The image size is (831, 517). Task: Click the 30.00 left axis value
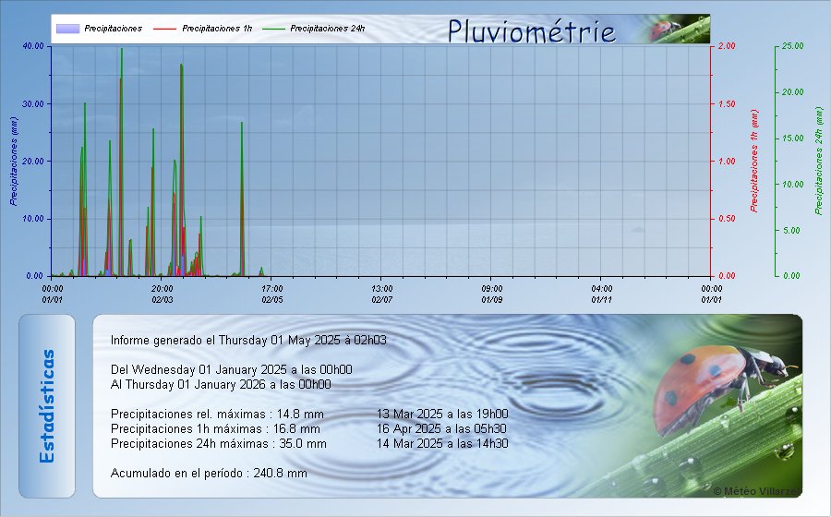[33, 103]
